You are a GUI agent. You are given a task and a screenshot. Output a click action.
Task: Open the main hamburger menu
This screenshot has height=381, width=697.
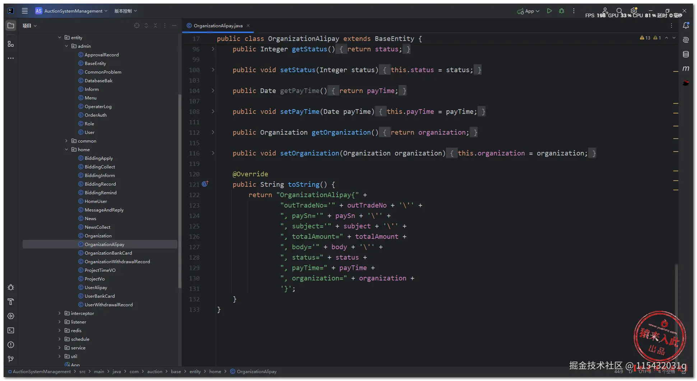pos(25,11)
